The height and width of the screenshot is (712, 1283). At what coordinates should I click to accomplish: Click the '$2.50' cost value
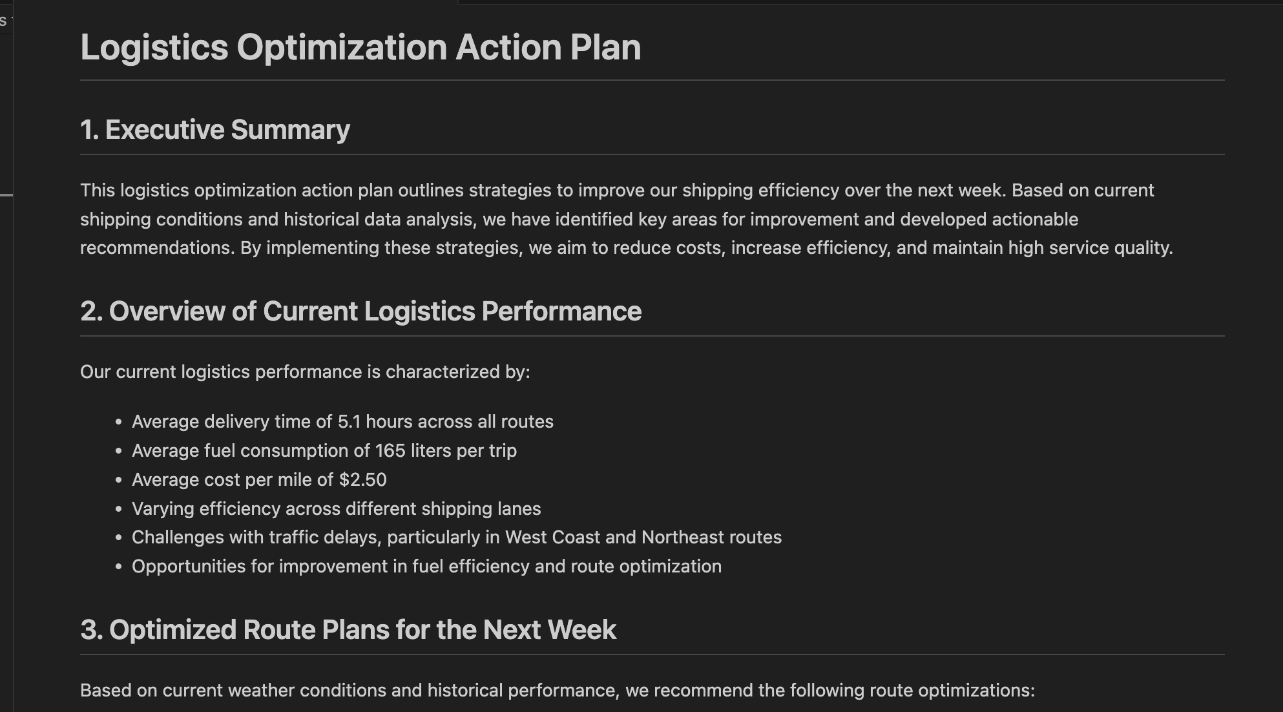pyautogui.click(x=362, y=480)
